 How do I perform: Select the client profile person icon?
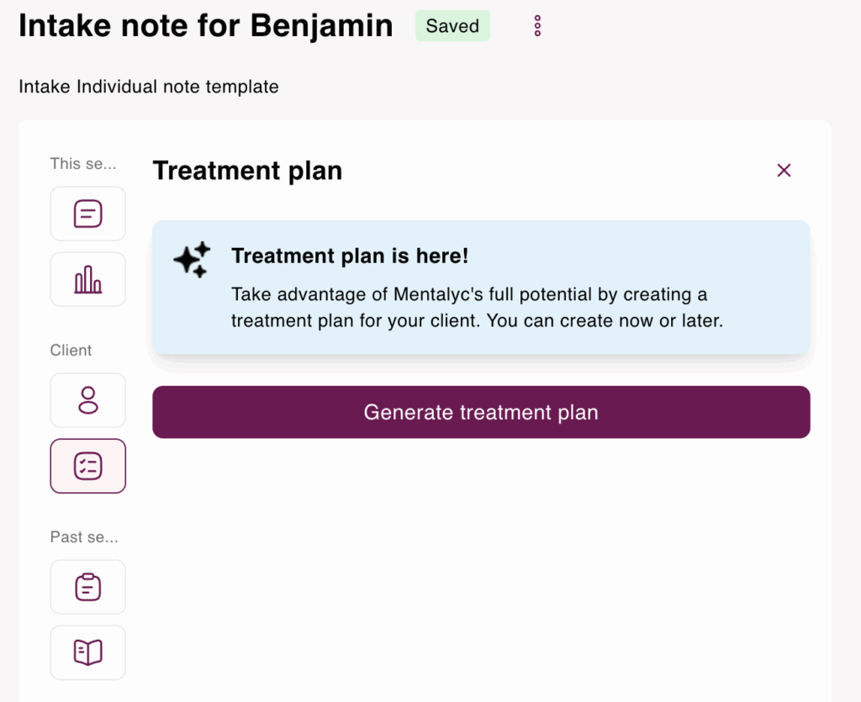click(88, 400)
